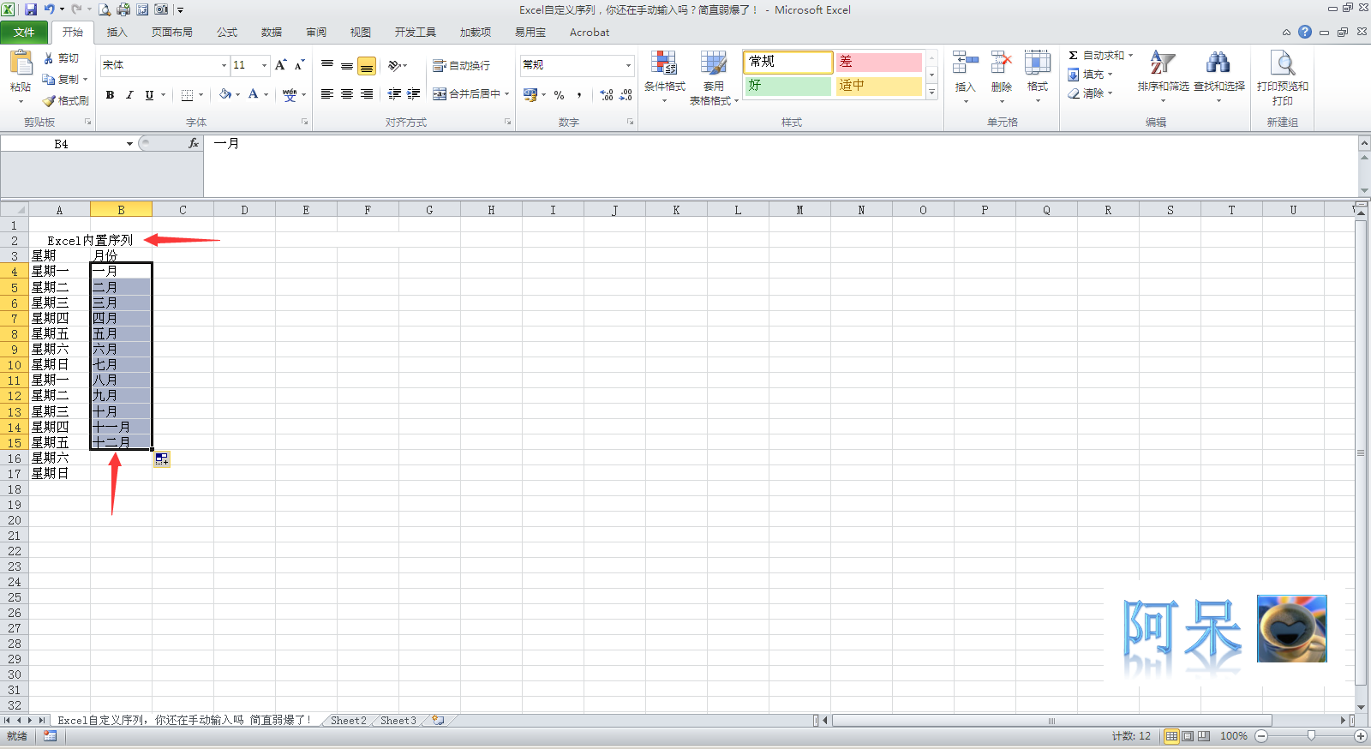Open the Name Box dropdown arrow
1371x749 pixels.
[x=129, y=144]
